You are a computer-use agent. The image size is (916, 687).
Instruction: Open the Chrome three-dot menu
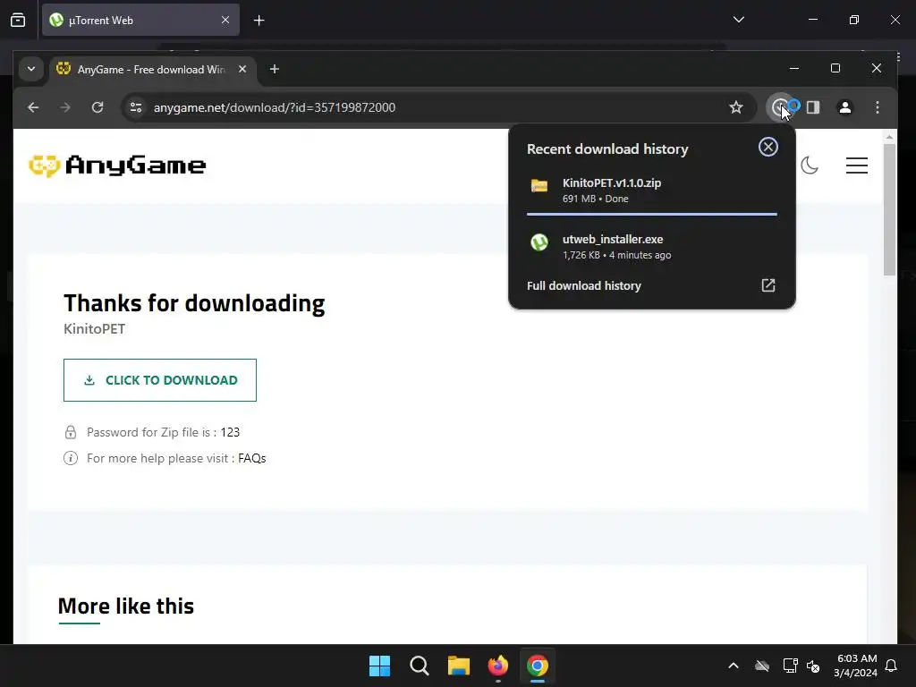[x=878, y=107]
